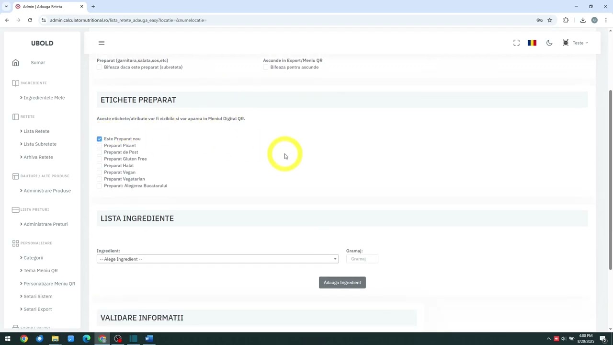Uncheck Este Preparat nou checkbox
Screen dimensions: 613x345
tap(99, 139)
